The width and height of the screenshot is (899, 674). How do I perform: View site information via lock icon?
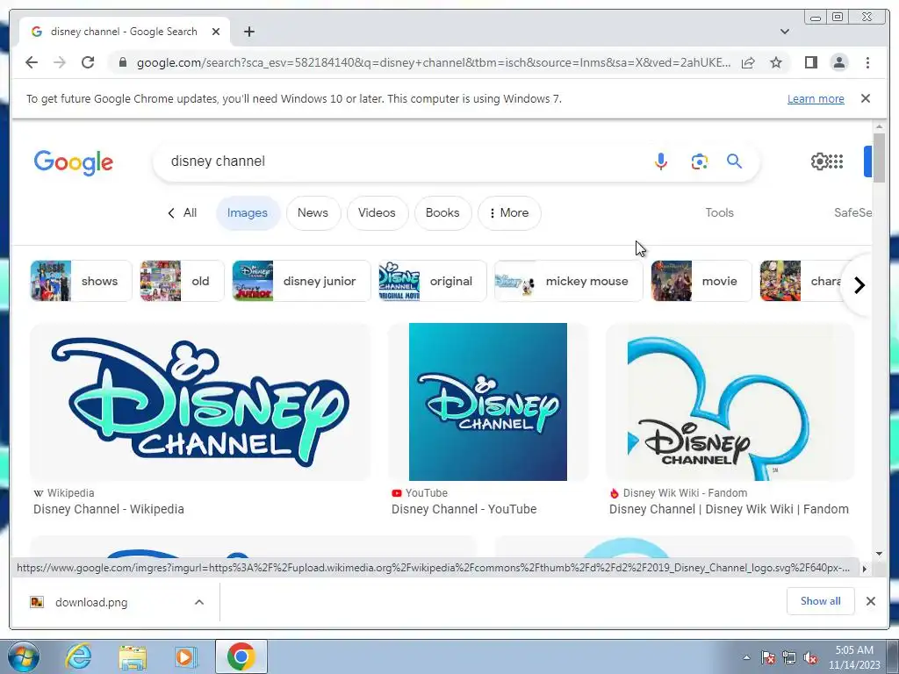click(122, 62)
